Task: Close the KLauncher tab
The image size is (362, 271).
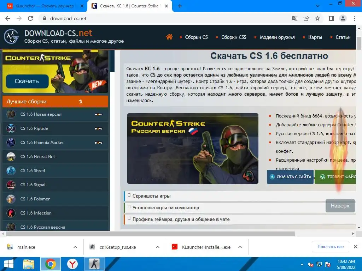Action: [x=82, y=6]
